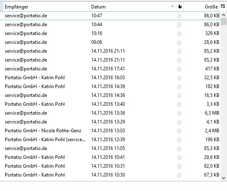Click the sort arrow in Datum header
Viewport: 227px width, 191px height.
tap(173, 6)
